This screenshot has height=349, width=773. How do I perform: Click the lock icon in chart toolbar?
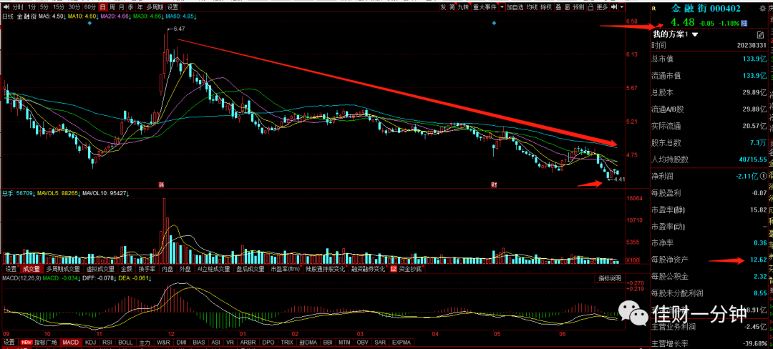(590, 7)
